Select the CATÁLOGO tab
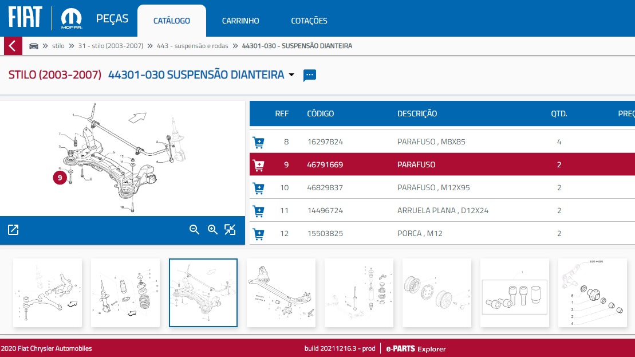Image resolution: width=635 pixels, height=357 pixels. [x=172, y=21]
